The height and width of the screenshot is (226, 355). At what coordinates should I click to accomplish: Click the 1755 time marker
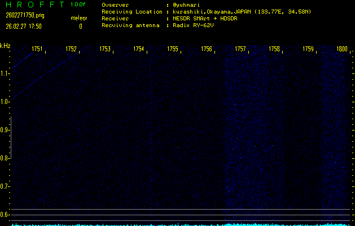(x=173, y=49)
